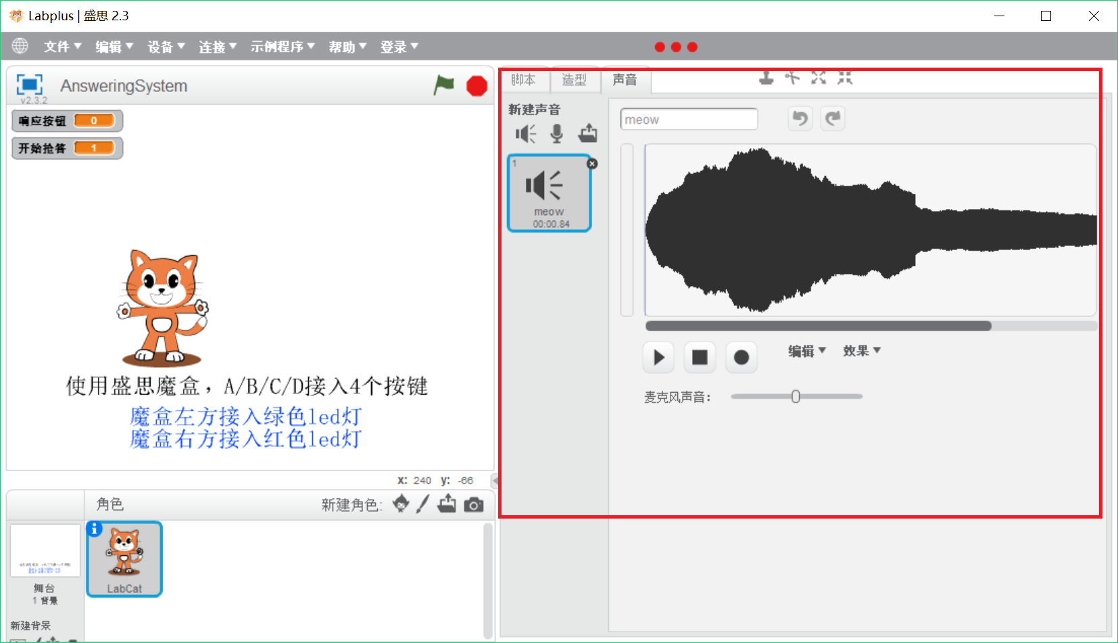Screen dimensions: 1118x643
Task: Expand the 示例程序 menu
Action: [283, 47]
